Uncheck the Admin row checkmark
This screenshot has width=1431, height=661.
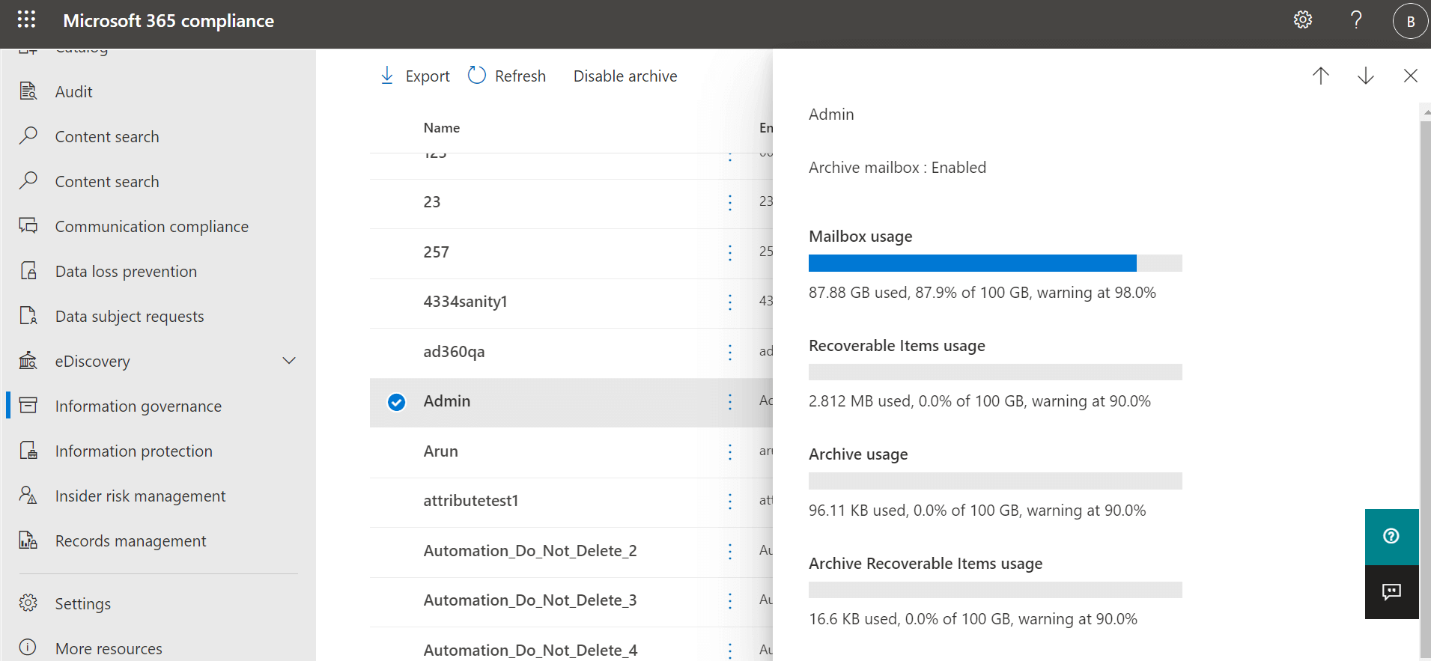click(396, 402)
